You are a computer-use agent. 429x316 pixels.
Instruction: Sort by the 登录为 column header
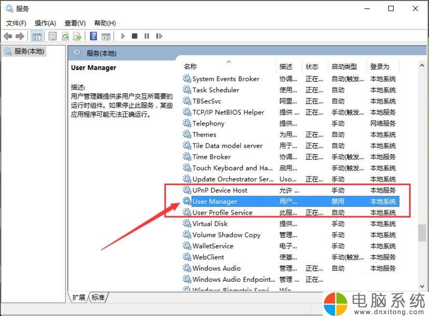pos(383,67)
